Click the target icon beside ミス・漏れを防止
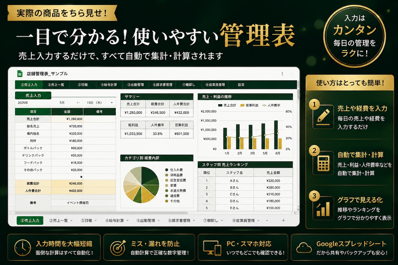 tap(118, 247)
